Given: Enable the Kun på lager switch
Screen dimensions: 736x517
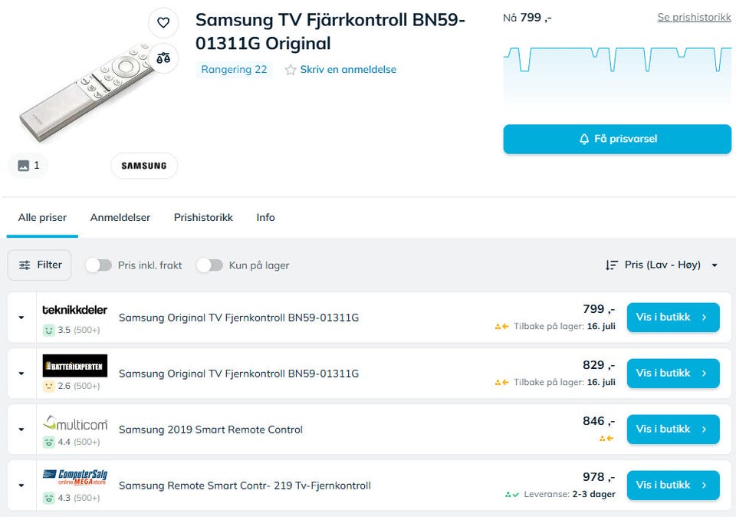Looking at the screenshot, I should coord(209,265).
